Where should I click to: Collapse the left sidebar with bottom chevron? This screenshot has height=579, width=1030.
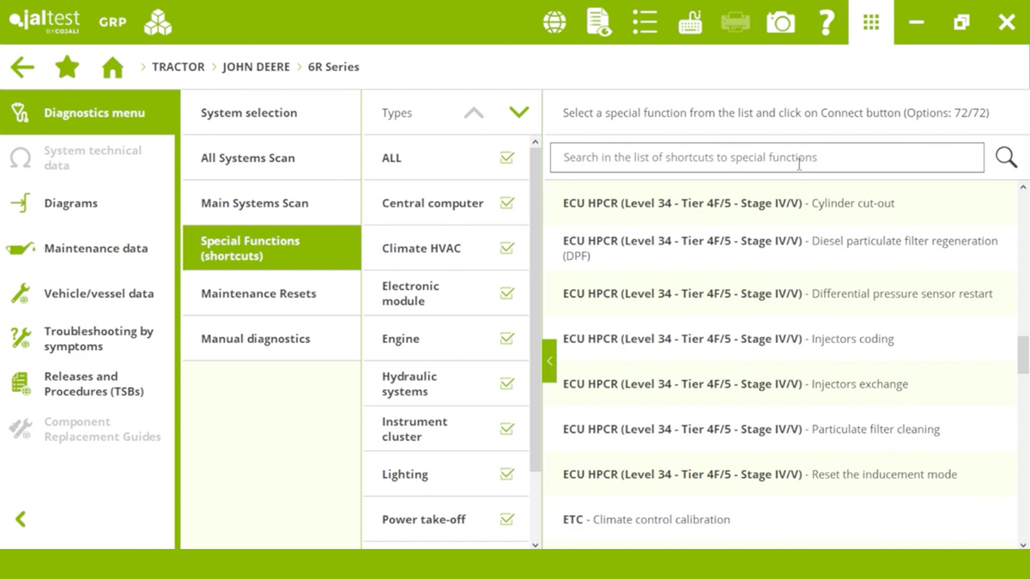click(21, 519)
